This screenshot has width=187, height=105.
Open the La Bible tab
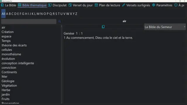coord(8,5)
